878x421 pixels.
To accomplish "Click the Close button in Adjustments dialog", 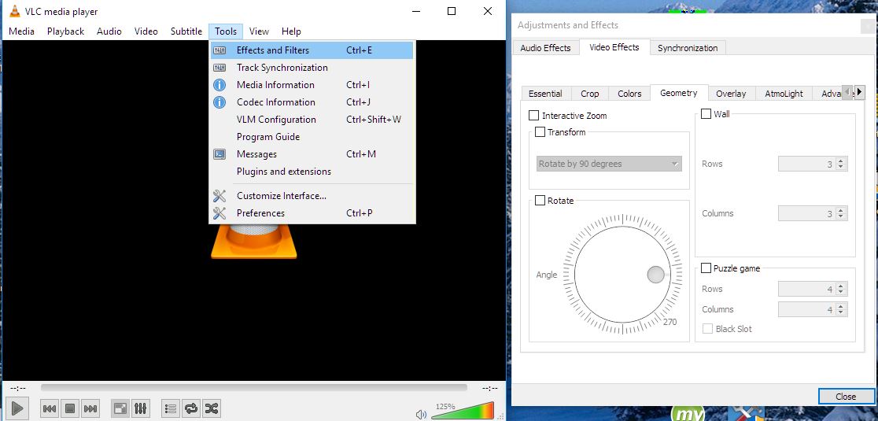I will point(846,396).
